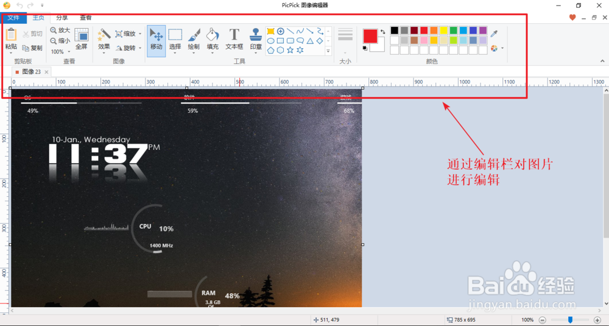
Task: Click the zoom slider handle in status bar
Action: click(570, 320)
